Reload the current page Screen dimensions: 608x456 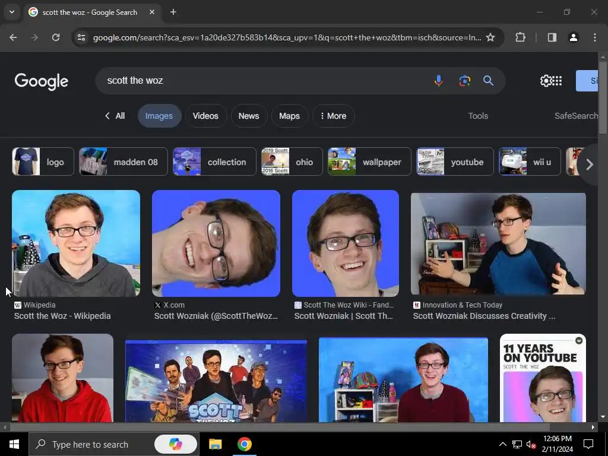(56, 37)
